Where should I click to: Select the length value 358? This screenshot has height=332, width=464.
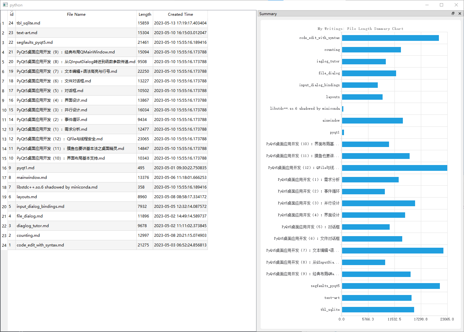point(145,187)
